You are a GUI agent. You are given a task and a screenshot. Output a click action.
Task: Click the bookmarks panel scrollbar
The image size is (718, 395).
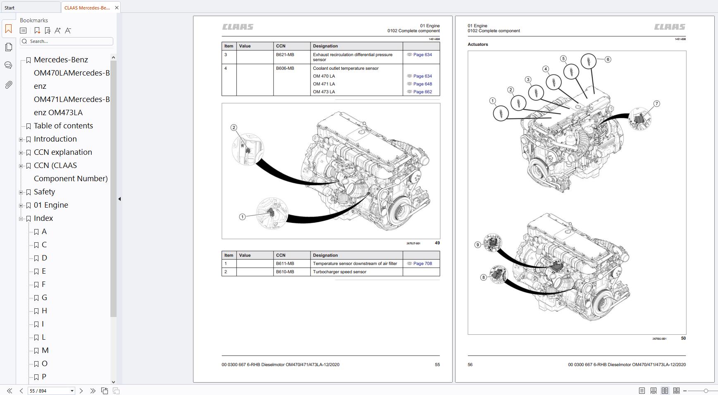(x=113, y=189)
